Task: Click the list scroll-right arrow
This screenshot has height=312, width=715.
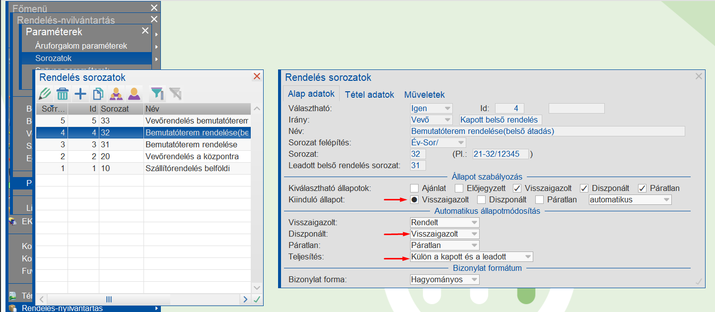Action: click(245, 299)
